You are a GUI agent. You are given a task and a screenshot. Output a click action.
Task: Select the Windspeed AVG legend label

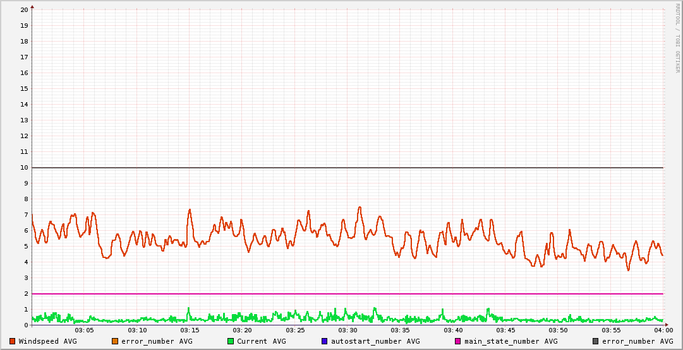[x=47, y=341]
